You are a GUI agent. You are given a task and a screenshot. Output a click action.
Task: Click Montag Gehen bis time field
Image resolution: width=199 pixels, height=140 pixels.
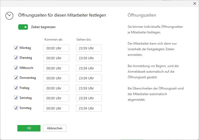(89, 48)
